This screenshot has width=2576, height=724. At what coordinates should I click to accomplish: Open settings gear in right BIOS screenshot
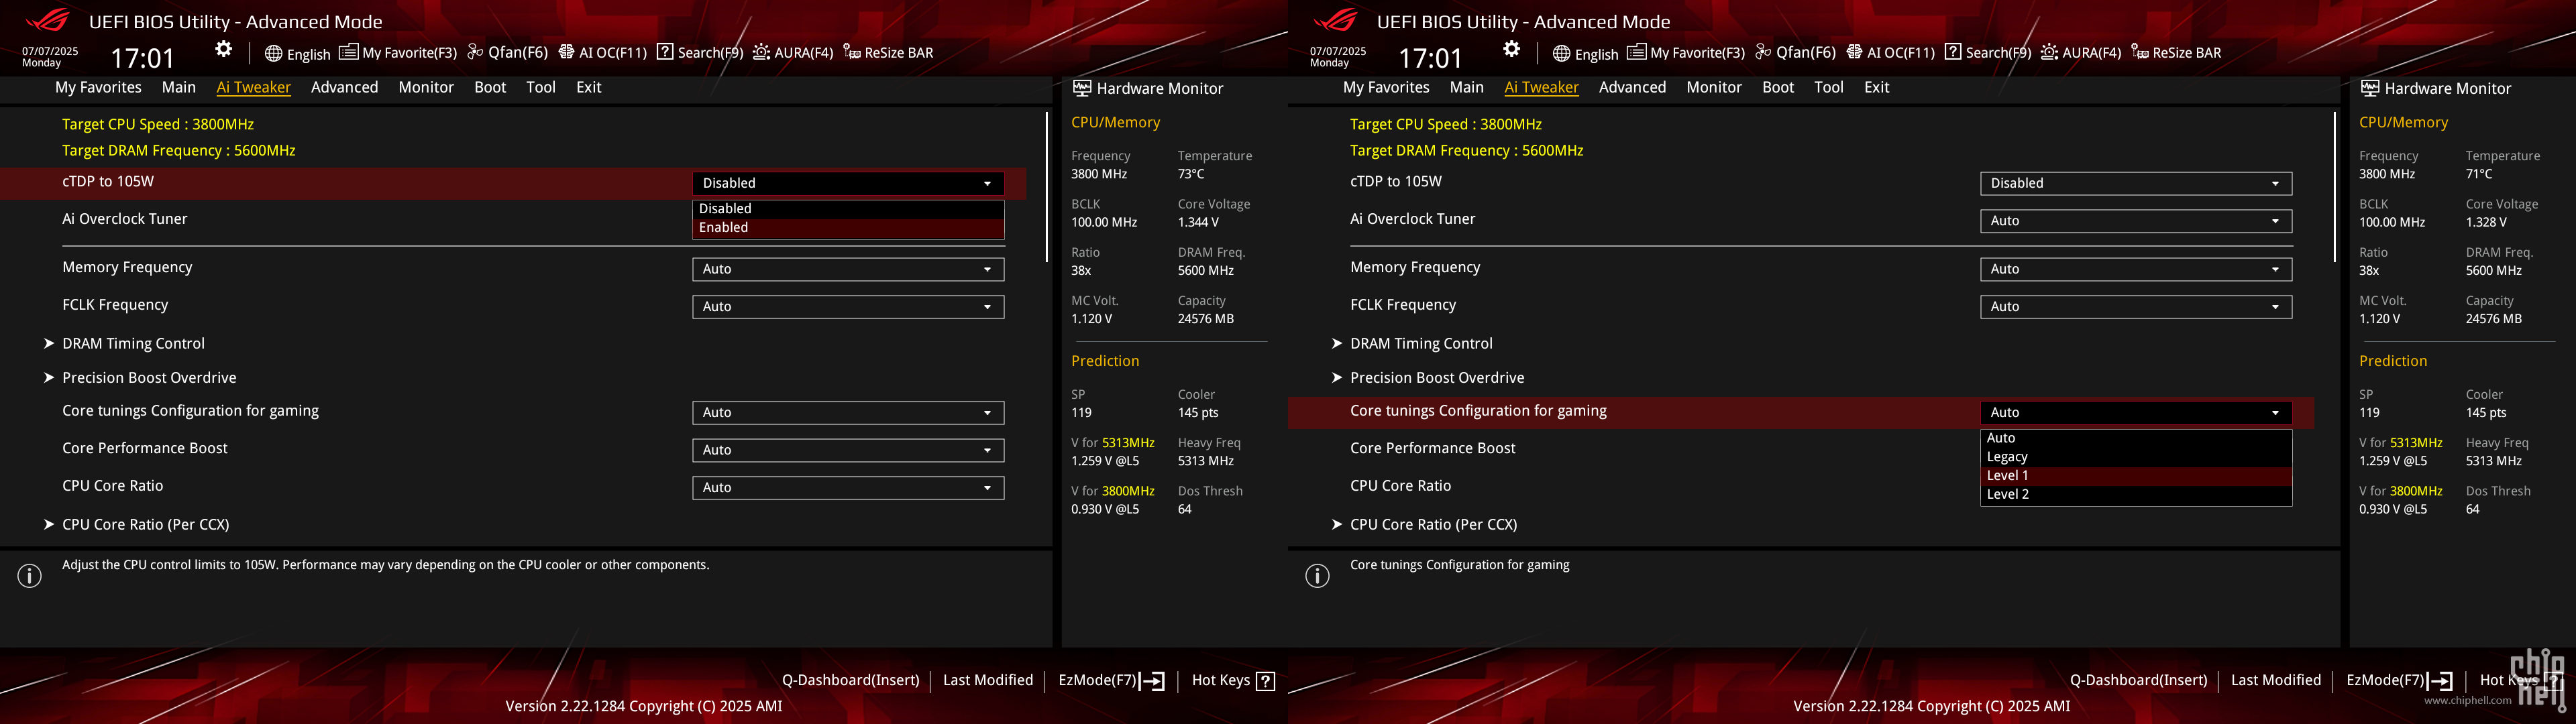[x=1511, y=49]
